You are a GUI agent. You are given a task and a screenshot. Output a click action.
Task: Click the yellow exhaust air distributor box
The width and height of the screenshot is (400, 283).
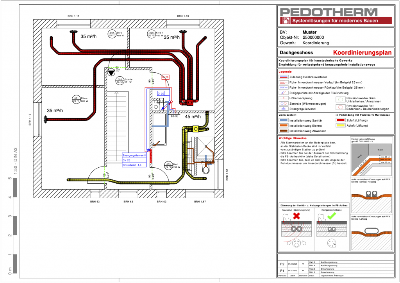tap(195, 129)
